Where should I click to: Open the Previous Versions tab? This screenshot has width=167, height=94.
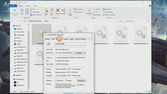(80, 39)
